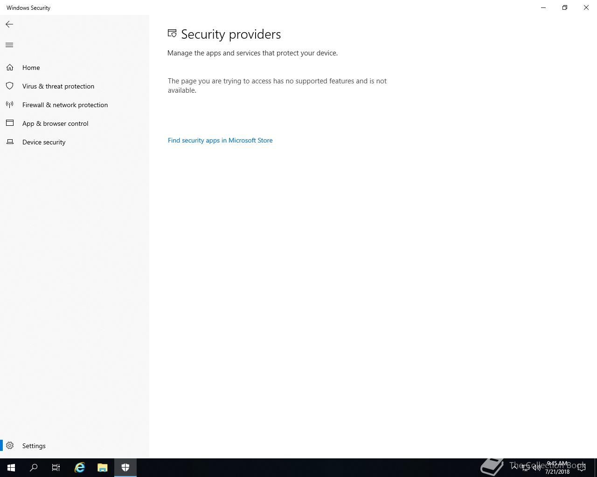The image size is (597, 477).
Task: Open Virus & threat protection page
Action: pyautogui.click(x=75, y=86)
